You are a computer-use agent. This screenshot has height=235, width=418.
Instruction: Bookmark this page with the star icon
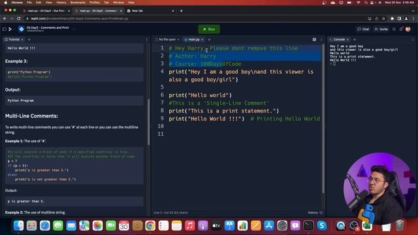point(383,19)
